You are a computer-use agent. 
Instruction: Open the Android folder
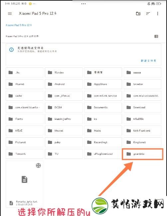coord(64,84)
